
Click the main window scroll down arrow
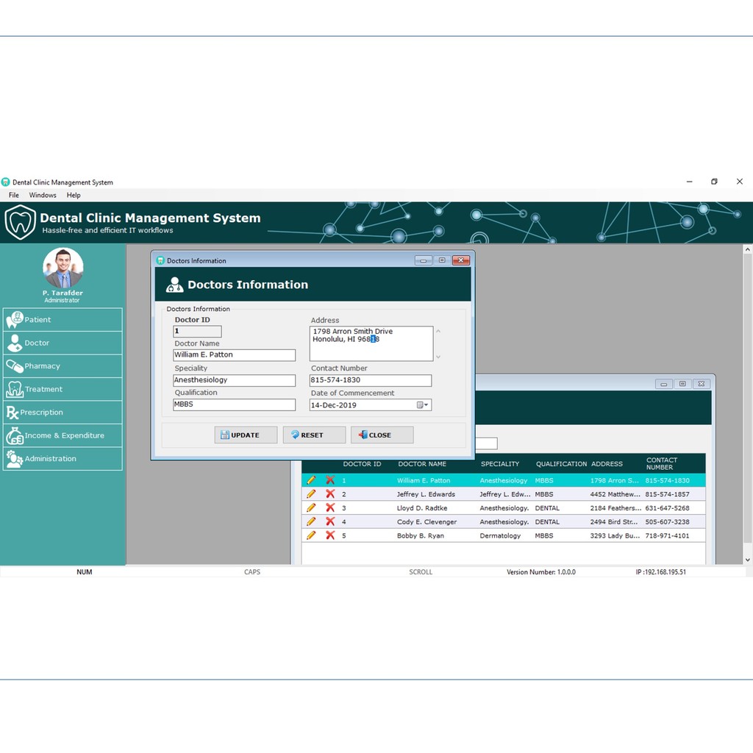748,560
